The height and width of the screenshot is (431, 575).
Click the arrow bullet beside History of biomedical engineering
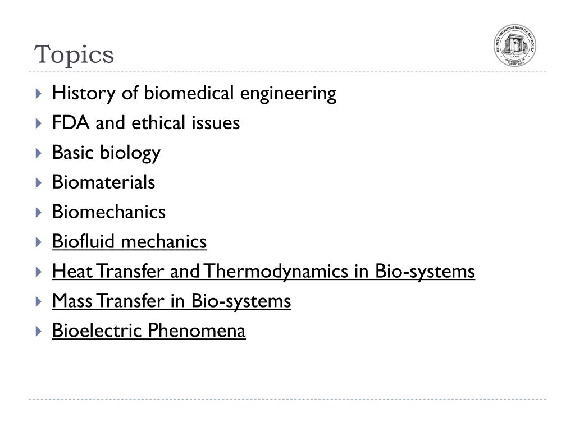(39, 94)
